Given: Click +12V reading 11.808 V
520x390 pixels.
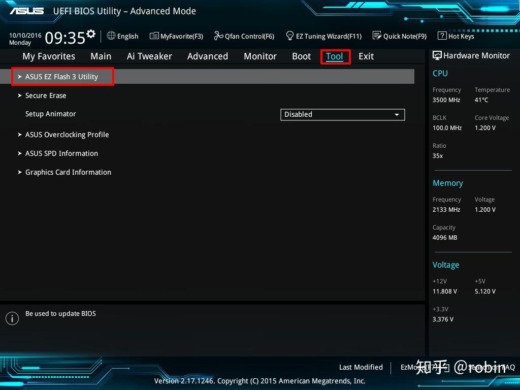Looking at the screenshot, I should point(445,291).
